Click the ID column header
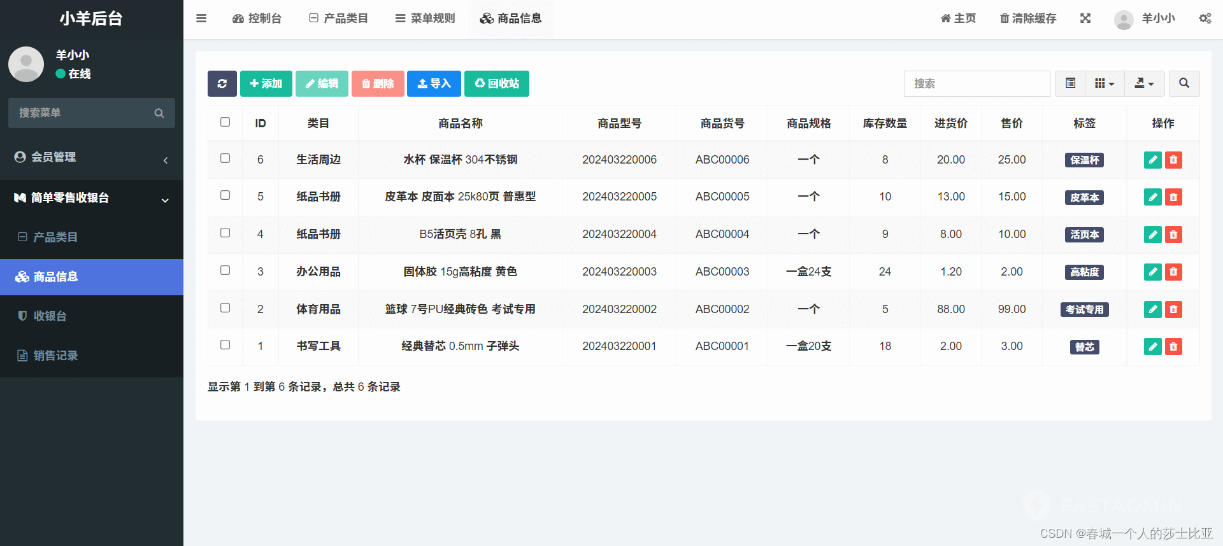The height and width of the screenshot is (546, 1223). 261,123
